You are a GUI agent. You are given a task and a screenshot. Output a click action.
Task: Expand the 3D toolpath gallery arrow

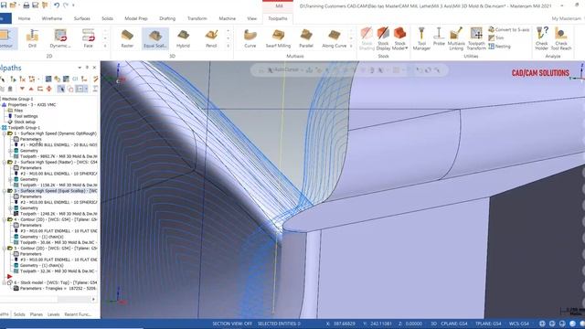[228, 46]
